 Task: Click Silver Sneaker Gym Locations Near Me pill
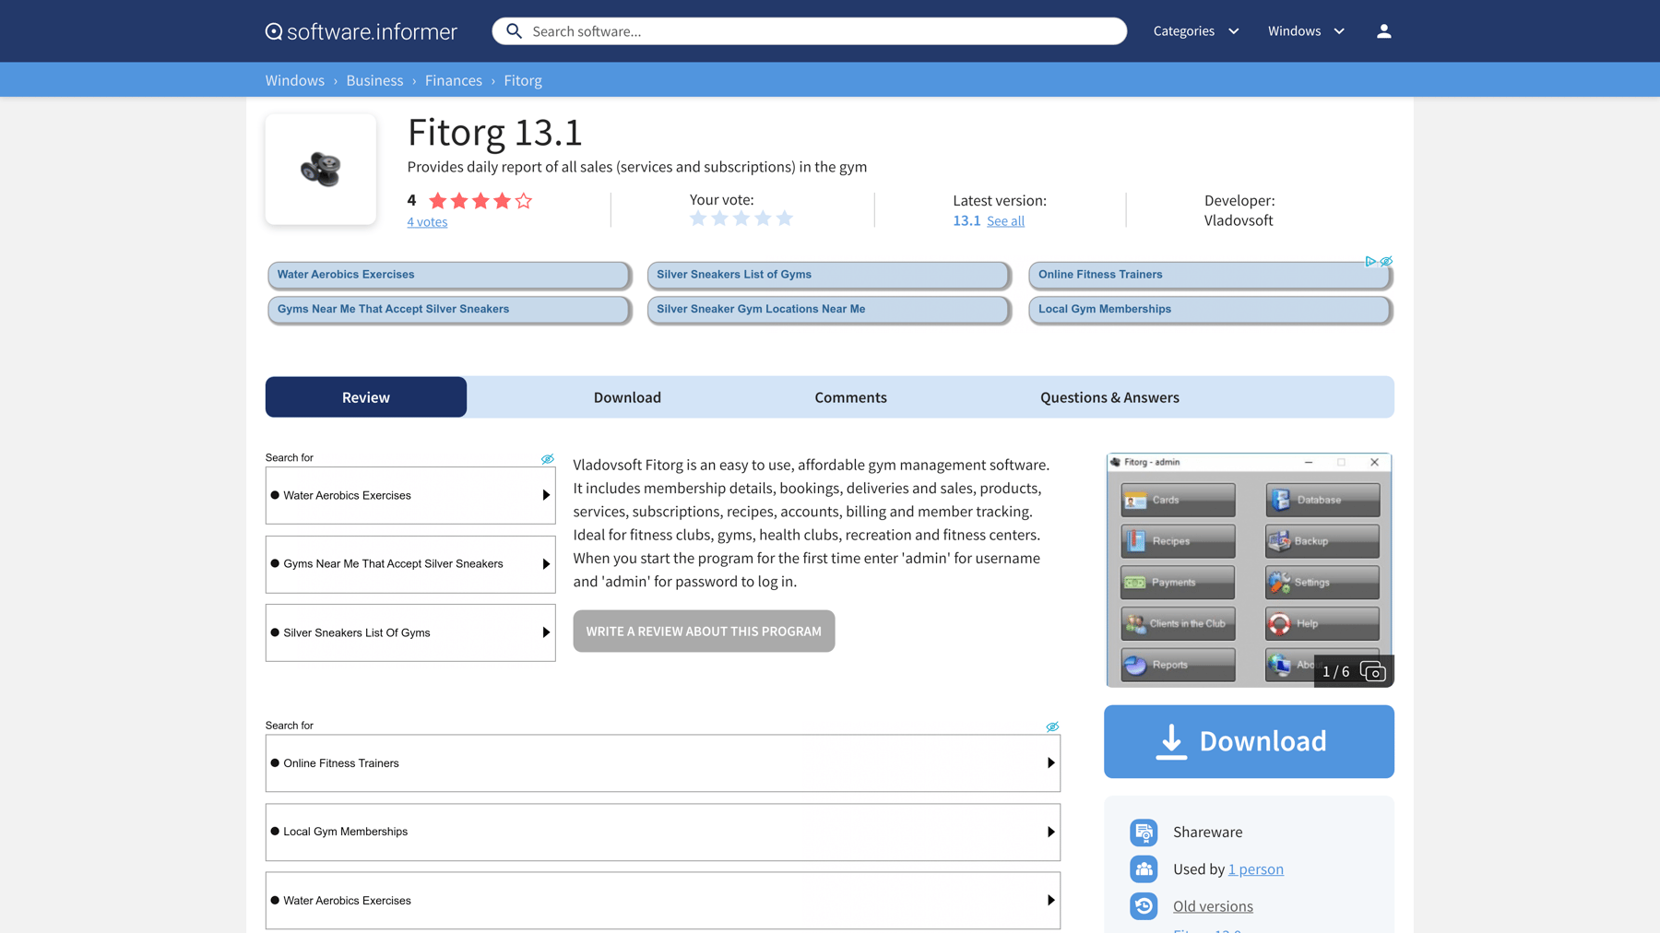pyautogui.click(x=828, y=310)
